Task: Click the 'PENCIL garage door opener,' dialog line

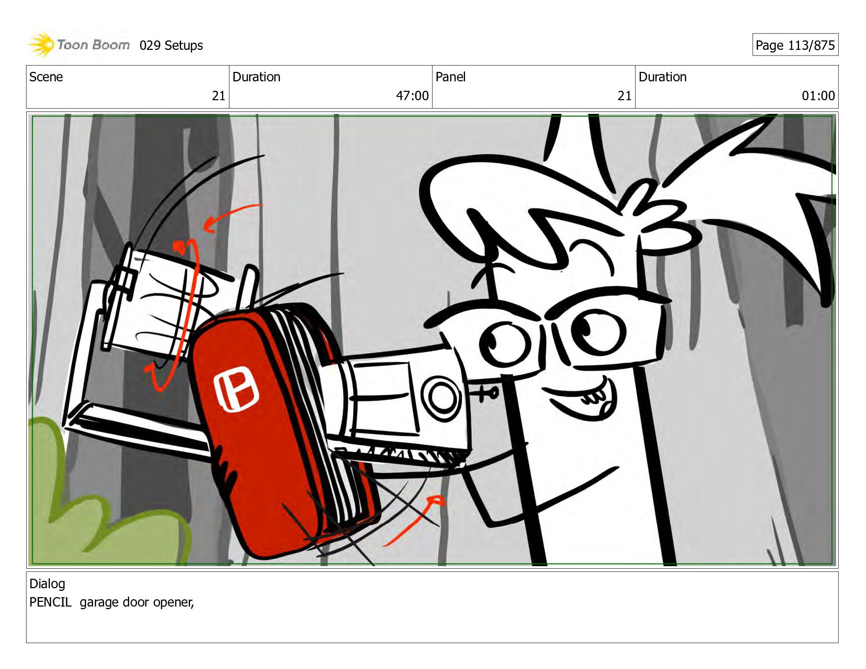Action: click(112, 602)
